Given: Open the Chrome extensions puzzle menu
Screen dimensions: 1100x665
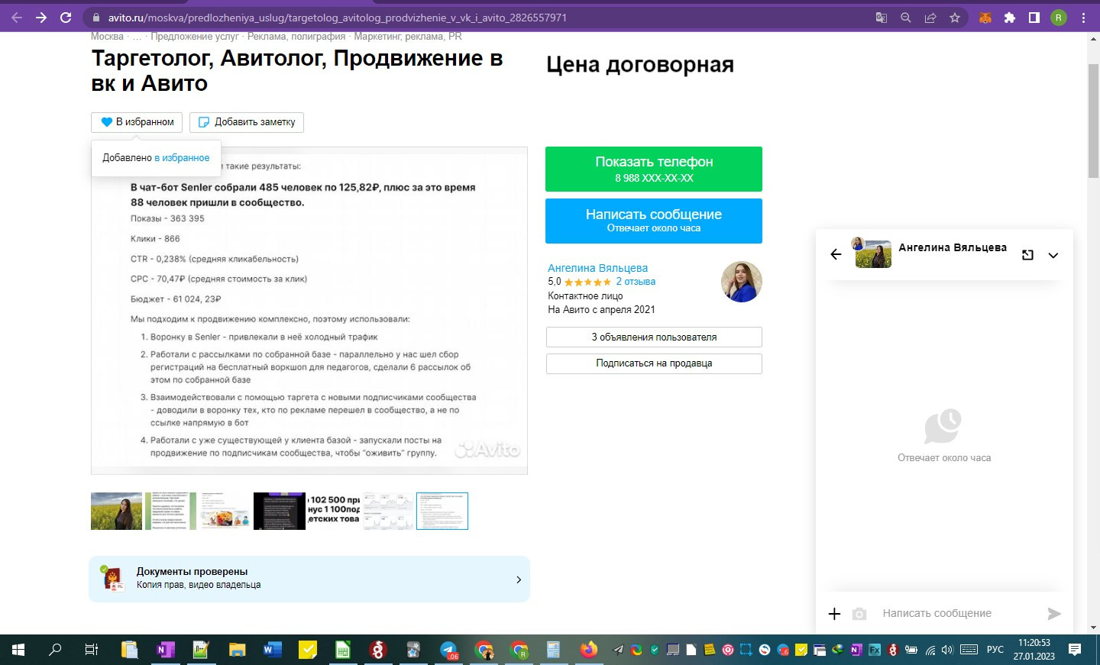Looking at the screenshot, I should (1010, 18).
